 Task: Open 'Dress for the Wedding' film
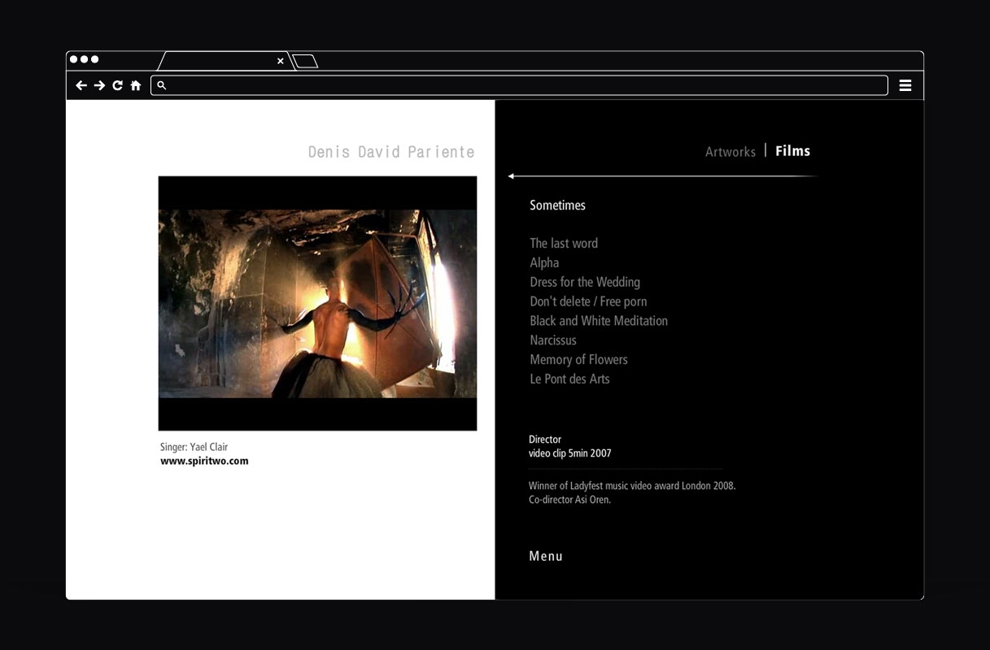[x=584, y=282]
